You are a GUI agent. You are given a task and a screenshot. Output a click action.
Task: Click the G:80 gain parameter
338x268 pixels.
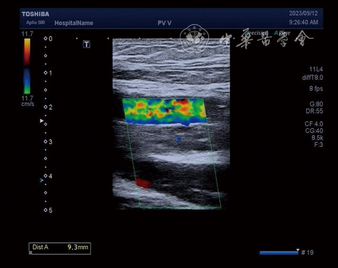(x=316, y=105)
